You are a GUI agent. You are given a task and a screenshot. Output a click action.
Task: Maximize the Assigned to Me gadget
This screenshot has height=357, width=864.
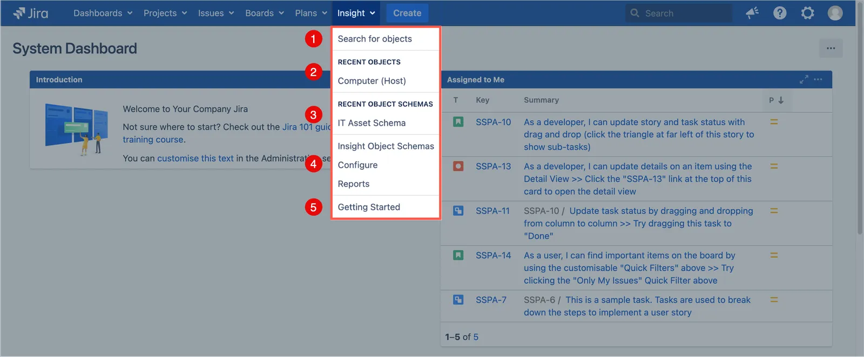tap(804, 79)
